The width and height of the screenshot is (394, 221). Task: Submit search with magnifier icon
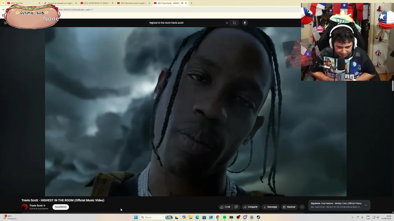coord(234,23)
